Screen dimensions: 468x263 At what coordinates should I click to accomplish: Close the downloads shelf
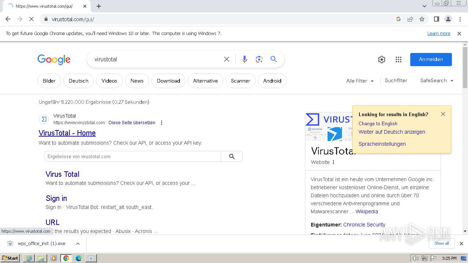pyautogui.click(x=461, y=244)
